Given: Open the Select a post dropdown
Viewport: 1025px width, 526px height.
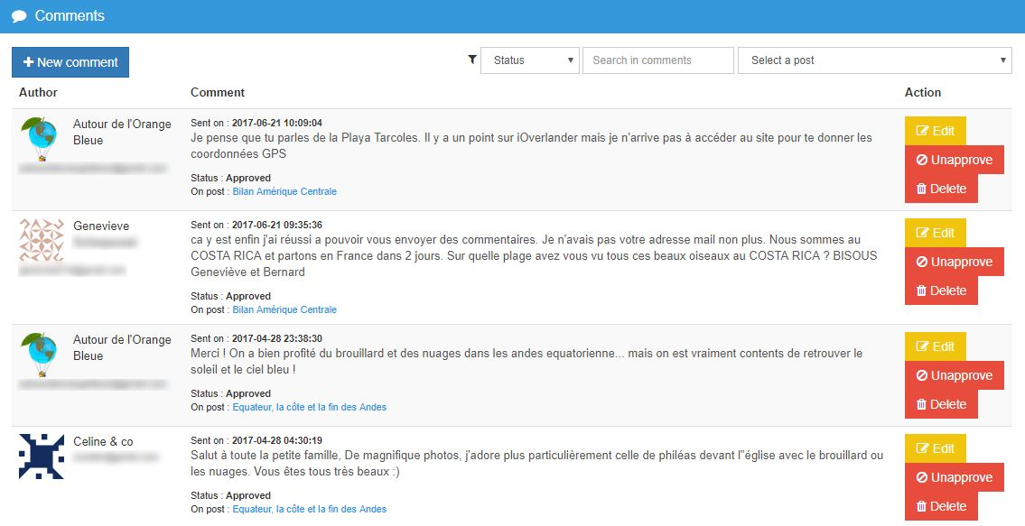Looking at the screenshot, I should 874,60.
